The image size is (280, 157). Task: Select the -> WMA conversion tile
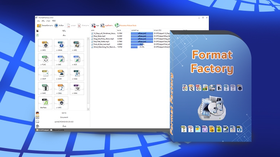(61, 45)
